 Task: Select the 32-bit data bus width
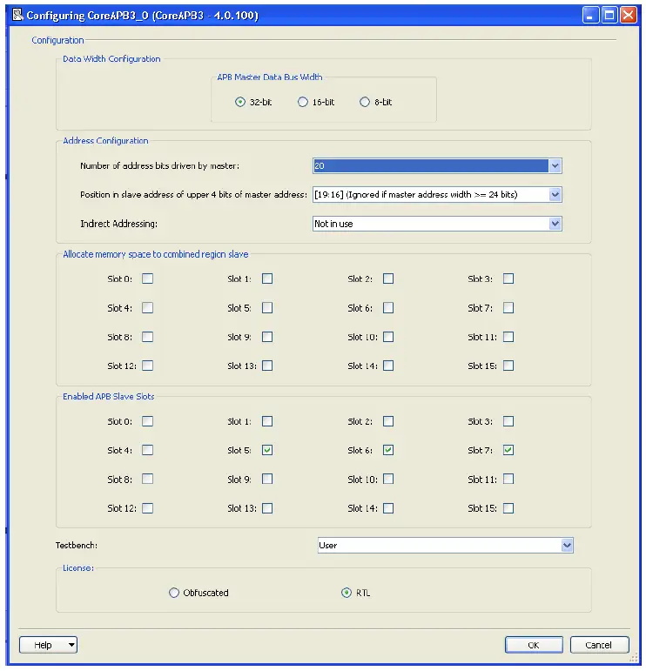click(x=240, y=102)
